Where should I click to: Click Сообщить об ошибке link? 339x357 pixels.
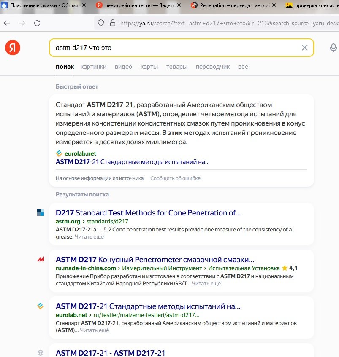pos(175,178)
